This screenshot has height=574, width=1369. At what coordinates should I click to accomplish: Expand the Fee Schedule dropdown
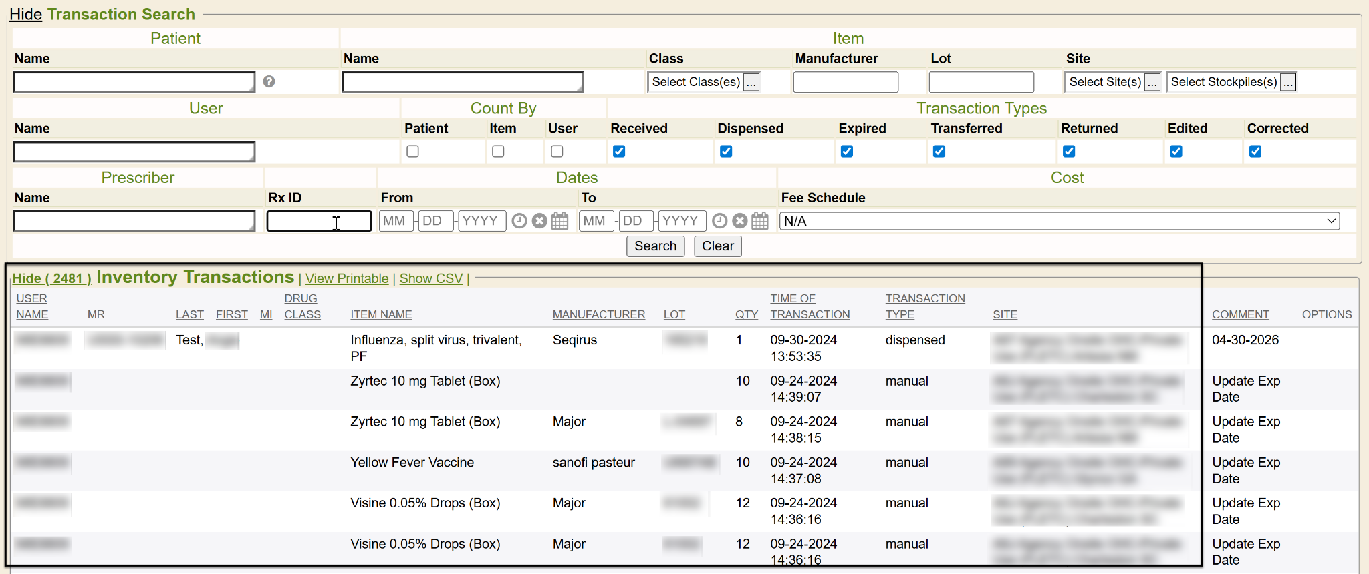pos(1060,221)
